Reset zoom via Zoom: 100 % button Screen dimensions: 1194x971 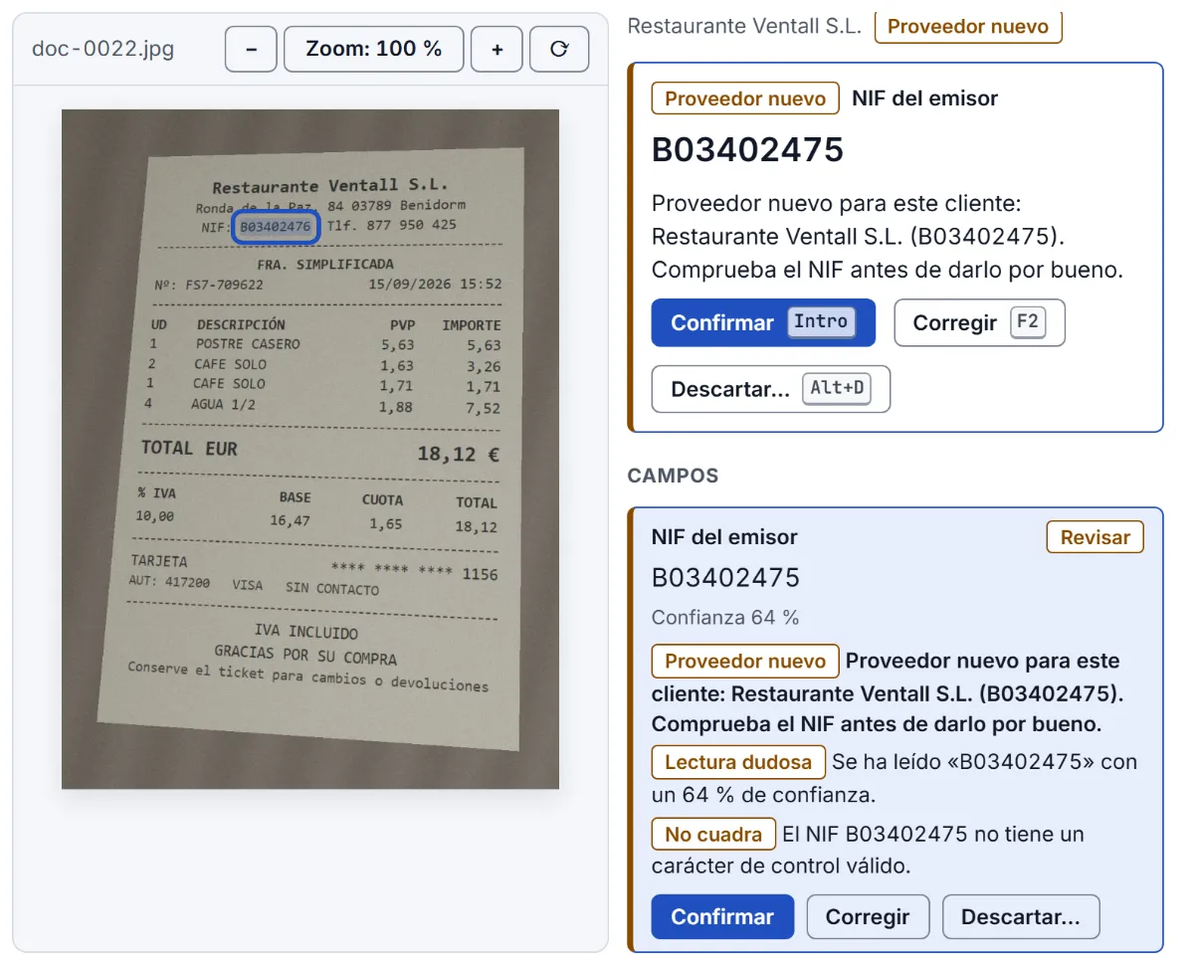click(373, 49)
